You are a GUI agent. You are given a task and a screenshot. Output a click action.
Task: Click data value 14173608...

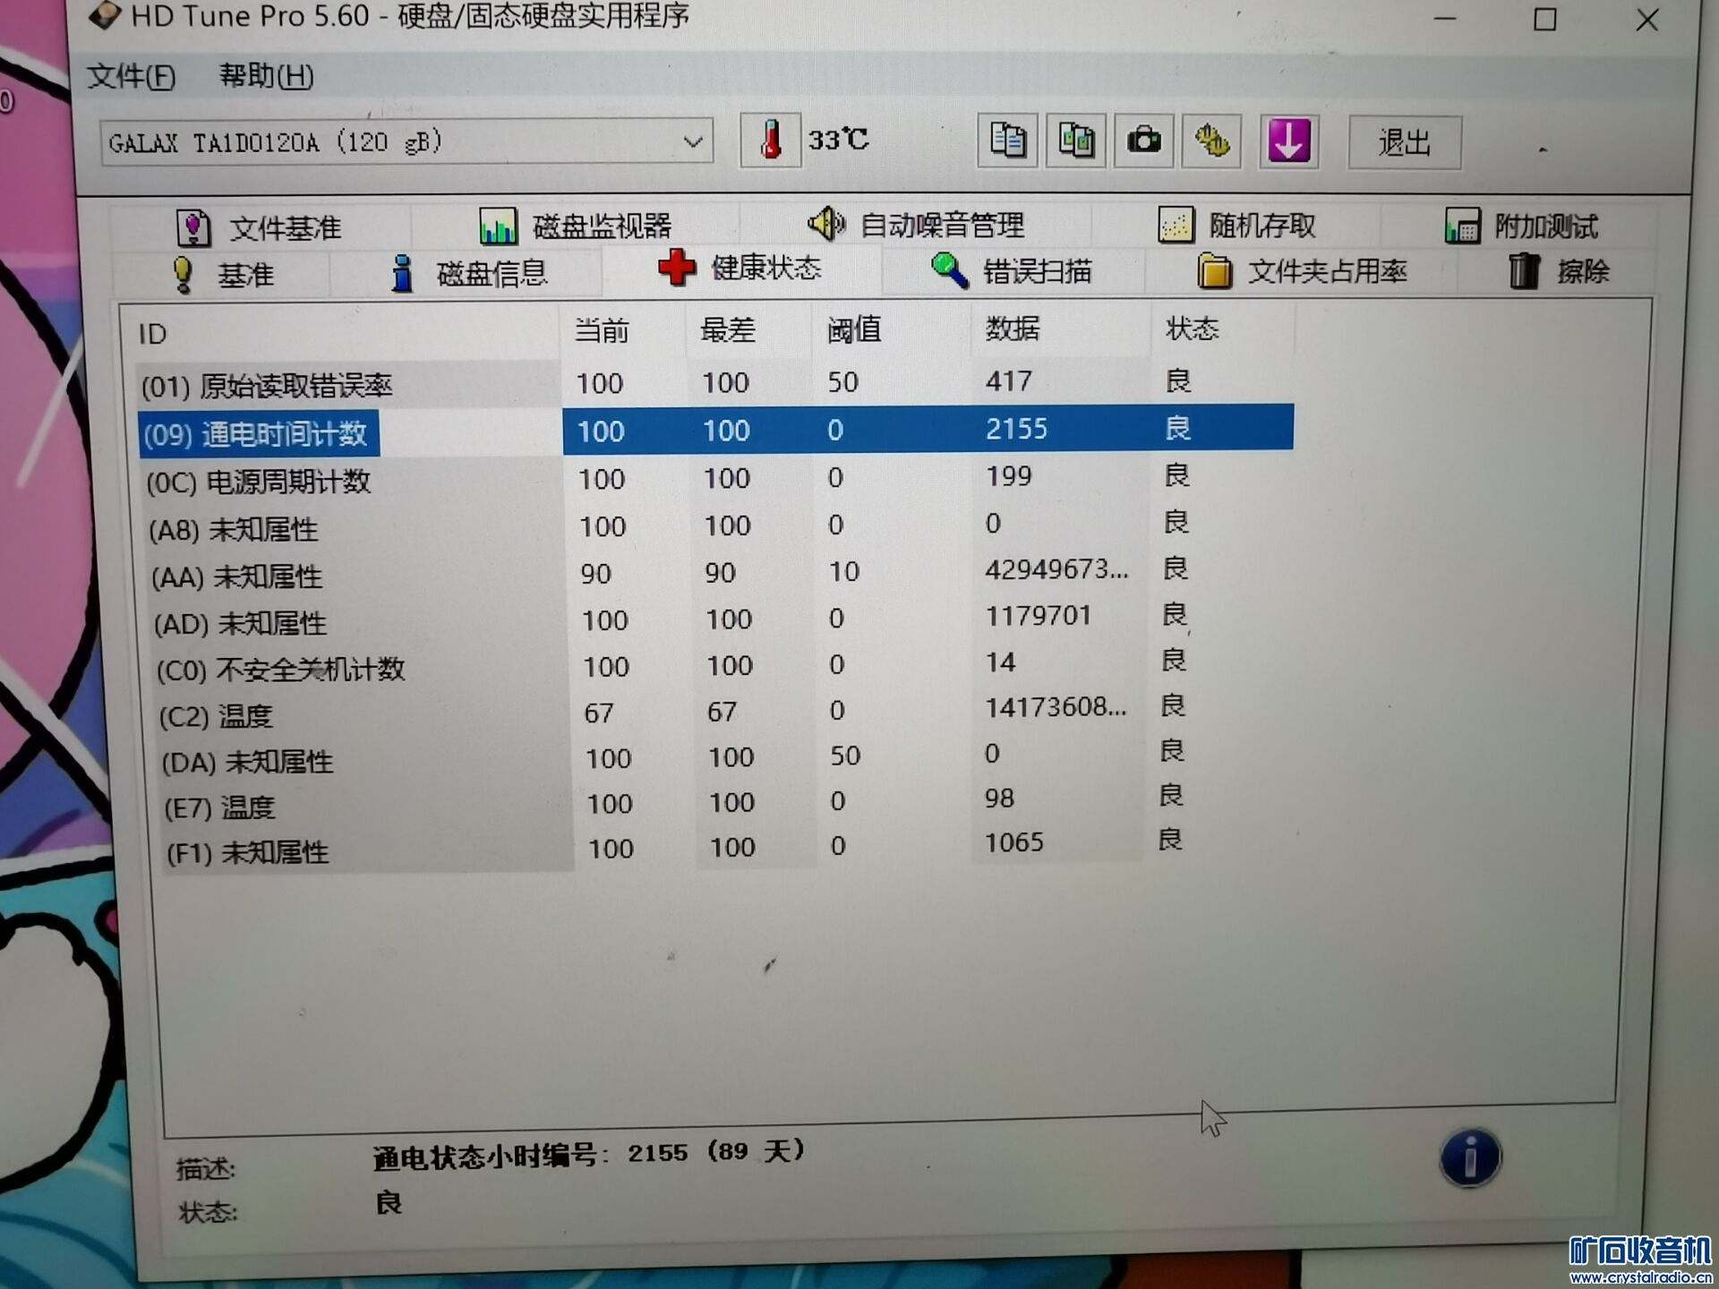click(x=1056, y=707)
